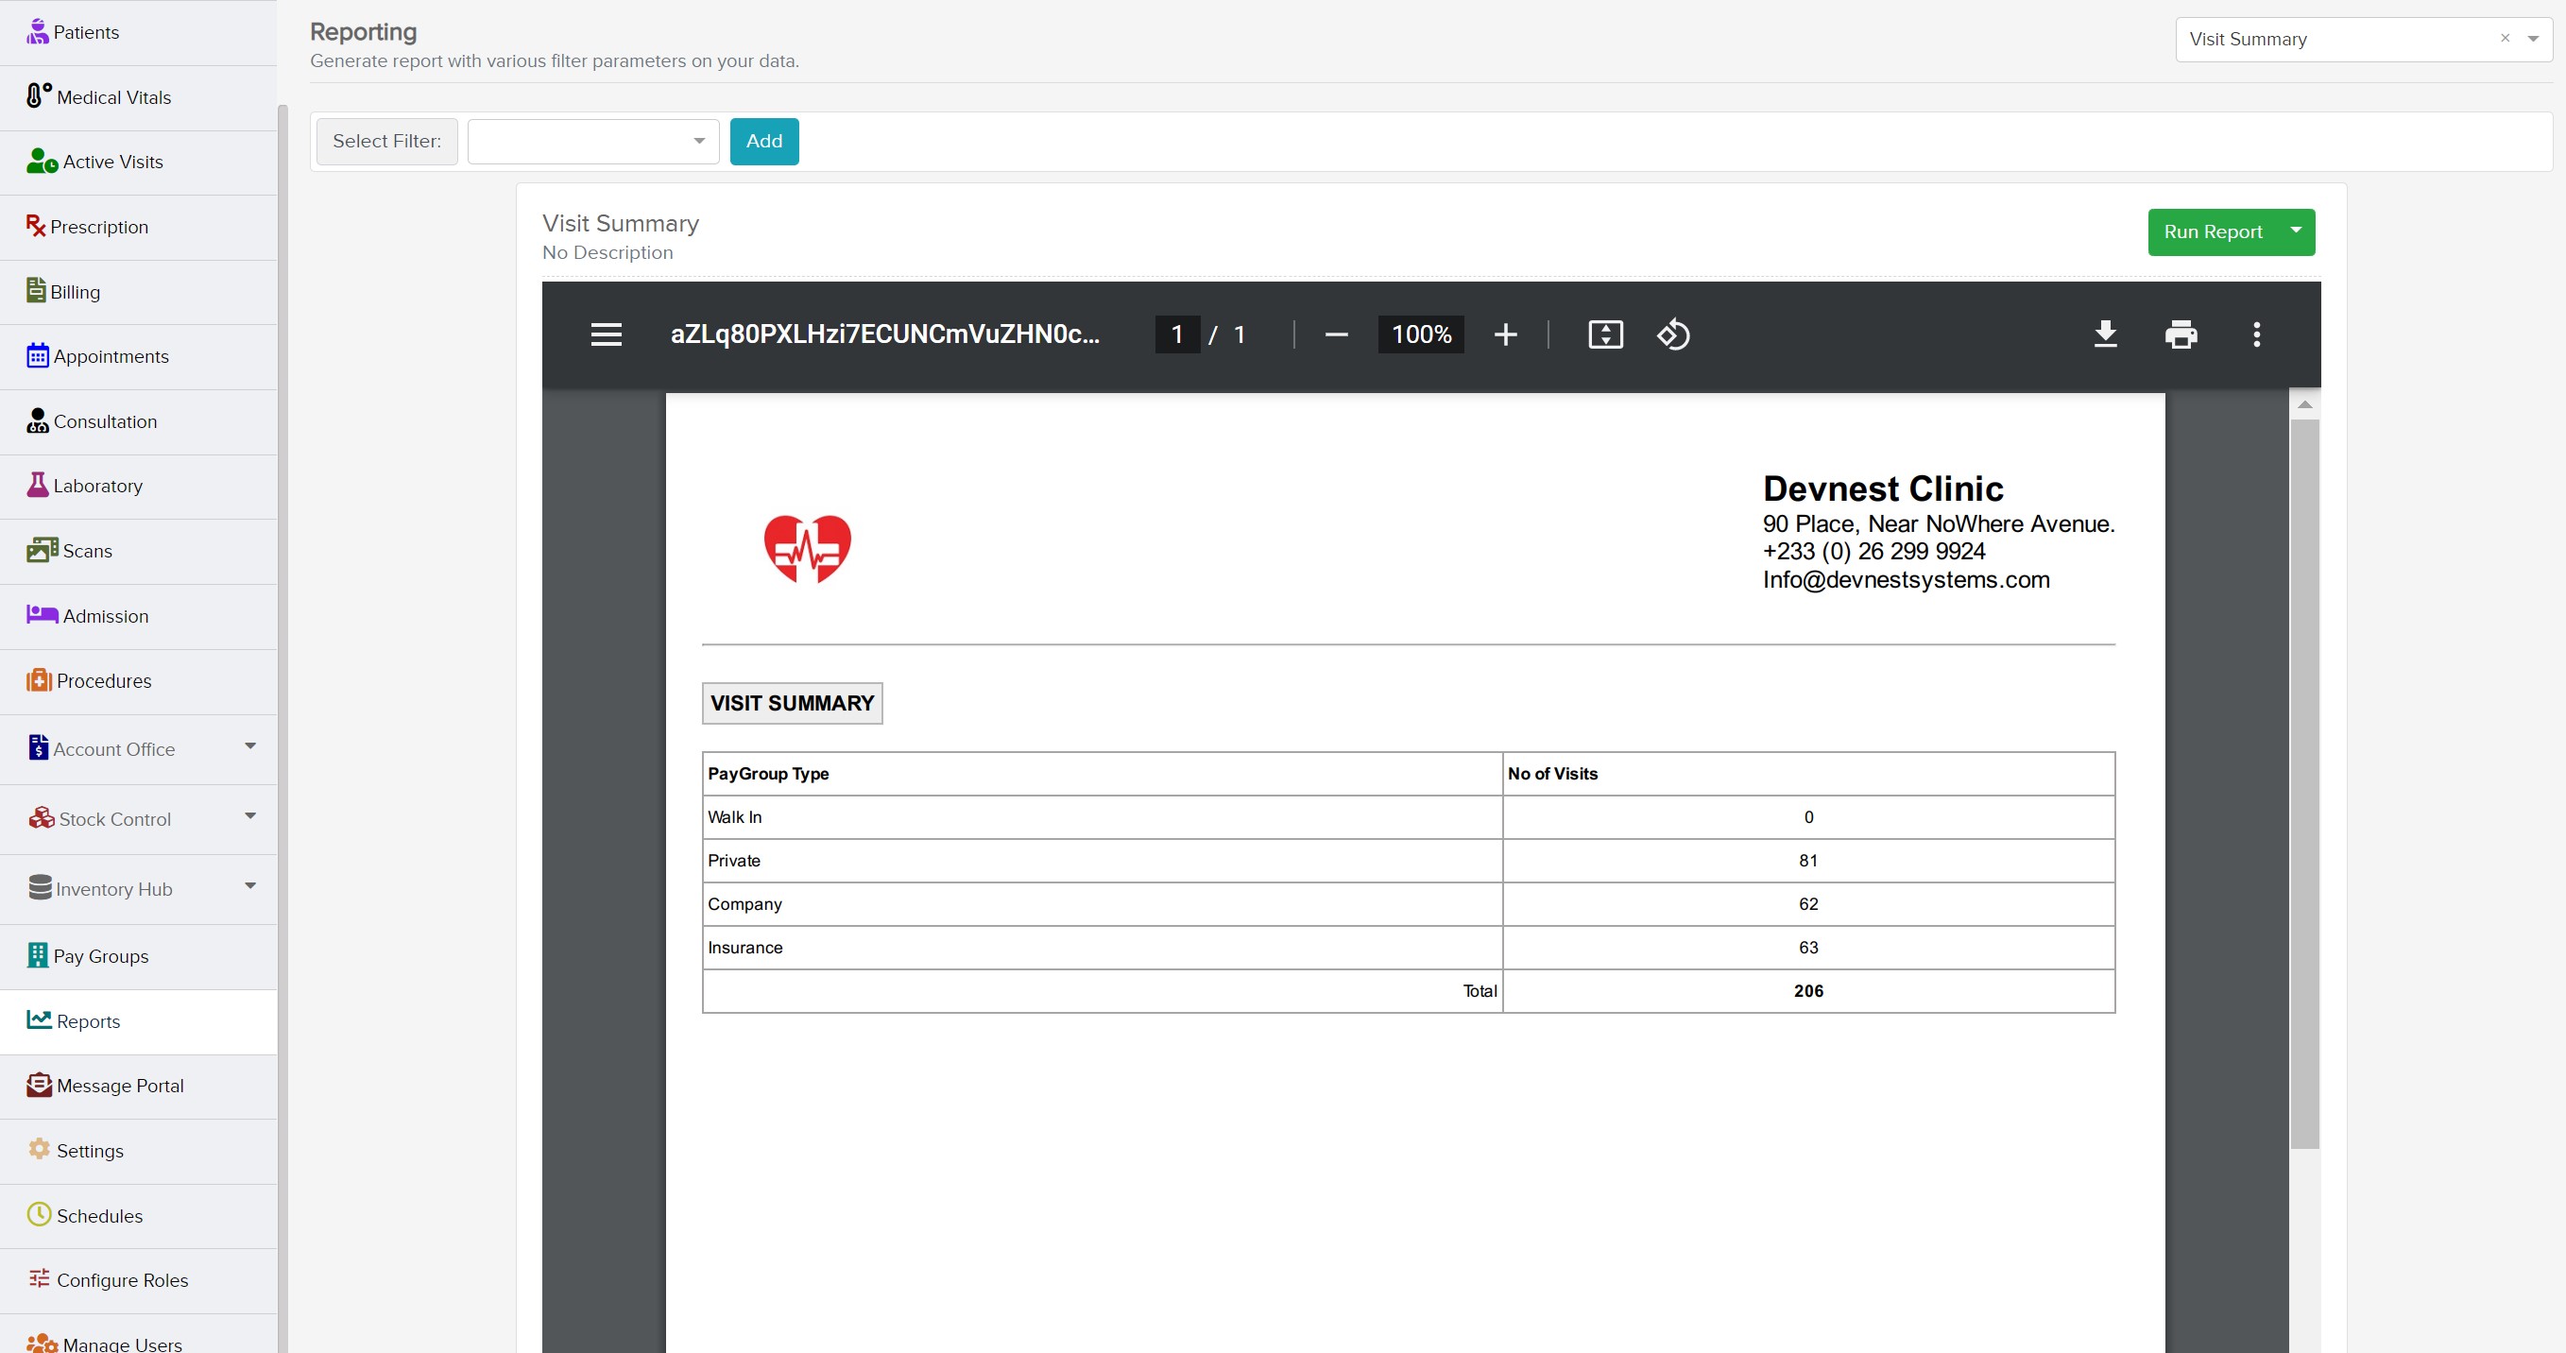Click the PDF viewer vertical scrollbar thumb

pos(2305,783)
